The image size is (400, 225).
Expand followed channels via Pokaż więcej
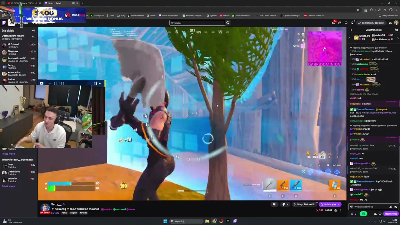coord(8,154)
